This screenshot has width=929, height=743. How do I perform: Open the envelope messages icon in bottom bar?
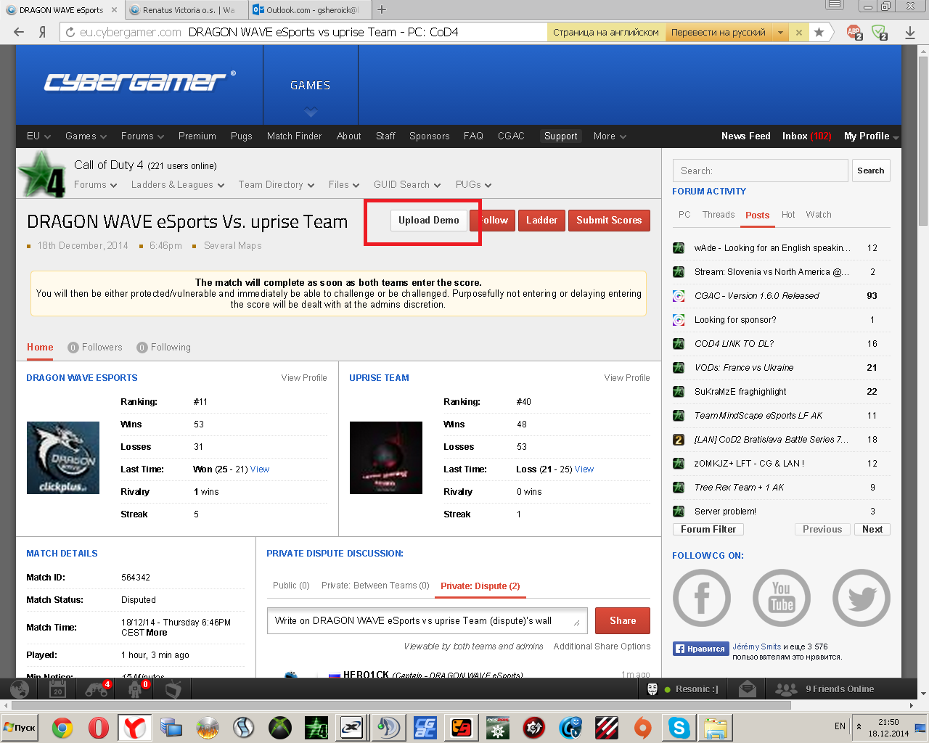pyautogui.click(x=748, y=689)
